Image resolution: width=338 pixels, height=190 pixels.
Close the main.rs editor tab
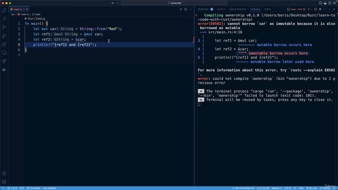27,9
